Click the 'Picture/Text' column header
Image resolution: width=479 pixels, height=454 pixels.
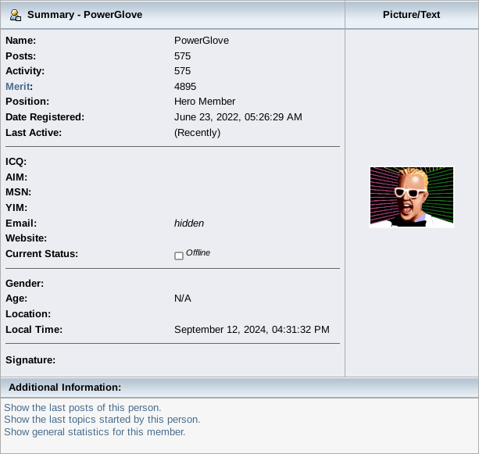point(412,15)
